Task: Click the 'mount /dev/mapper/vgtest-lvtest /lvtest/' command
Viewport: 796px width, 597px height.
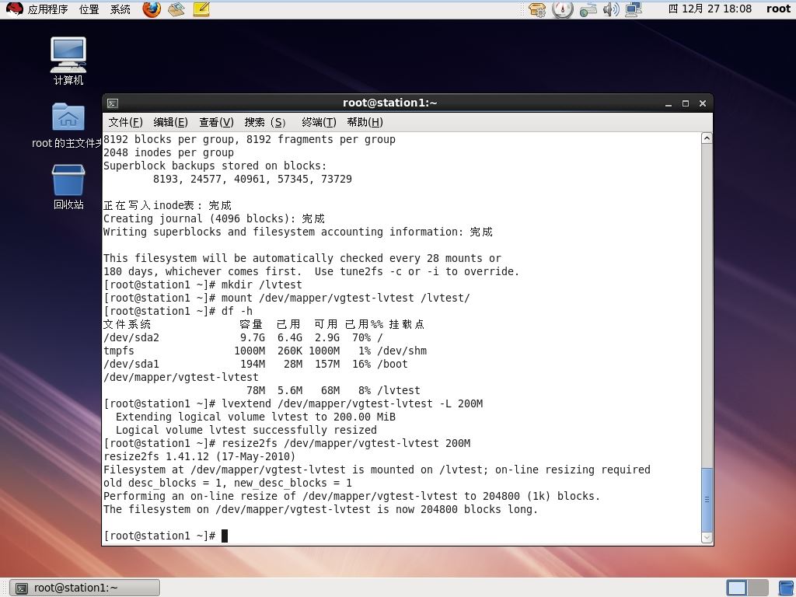Action: click(287, 298)
